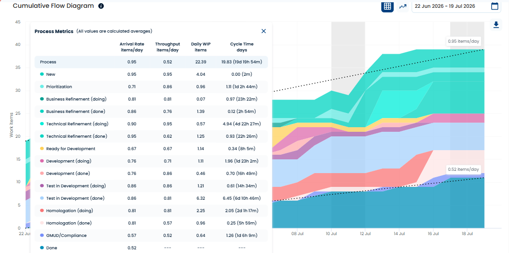The width and height of the screenshot is (509, 253).
Task: Click the Throughput items/day column header
Action: (x=168, y=47)
